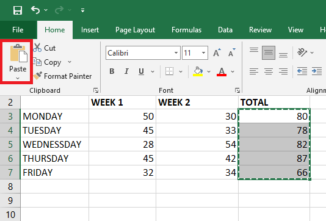The width and height of the screenshot is (326, 221).
Task: Open Font settings dialog launcher
Action: click(237, 90)
